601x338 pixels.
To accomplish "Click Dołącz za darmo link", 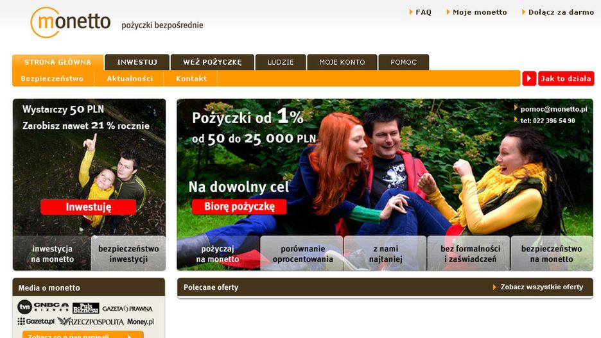I will coord(558,12).
